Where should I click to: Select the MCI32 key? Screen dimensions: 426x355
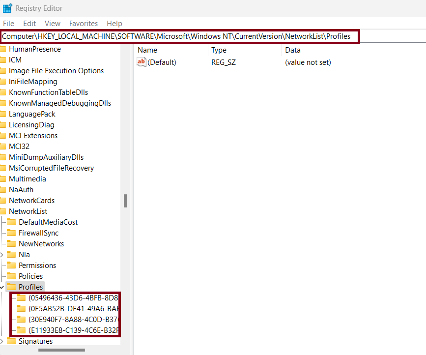19,147
